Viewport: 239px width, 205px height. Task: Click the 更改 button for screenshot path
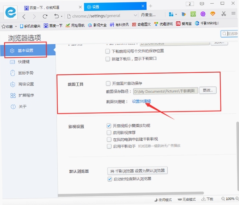click(x=208, y=90)
